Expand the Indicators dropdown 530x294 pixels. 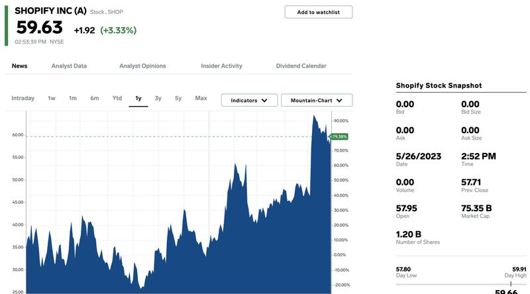click(250, 101)
